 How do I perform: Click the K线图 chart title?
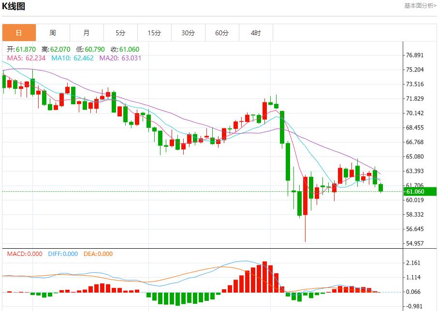click(x=14, y=6)
